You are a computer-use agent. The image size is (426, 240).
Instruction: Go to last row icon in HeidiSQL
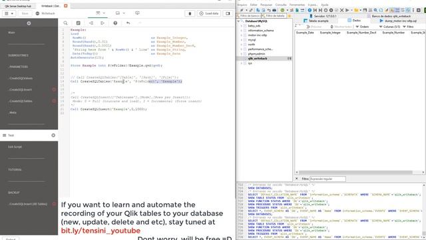tap(320, 10)
